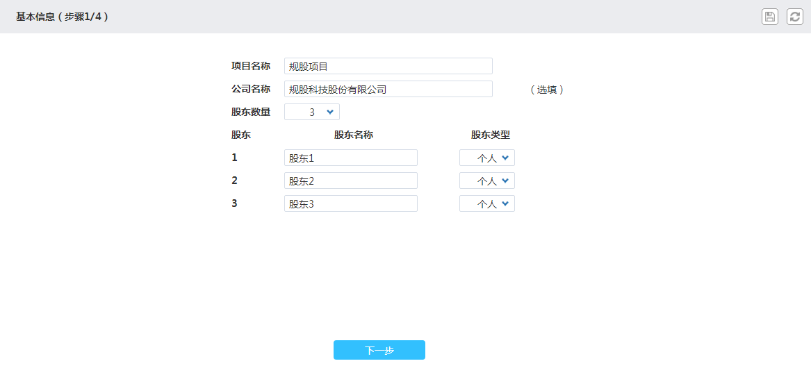Focus the 公司名称 field with 规股科技股份有限公司
811x368 pixels.
388,89
